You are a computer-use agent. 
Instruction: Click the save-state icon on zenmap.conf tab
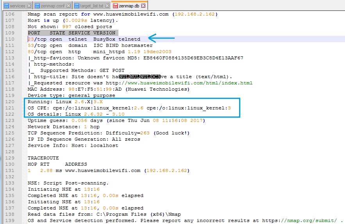(x=38, y=6)
